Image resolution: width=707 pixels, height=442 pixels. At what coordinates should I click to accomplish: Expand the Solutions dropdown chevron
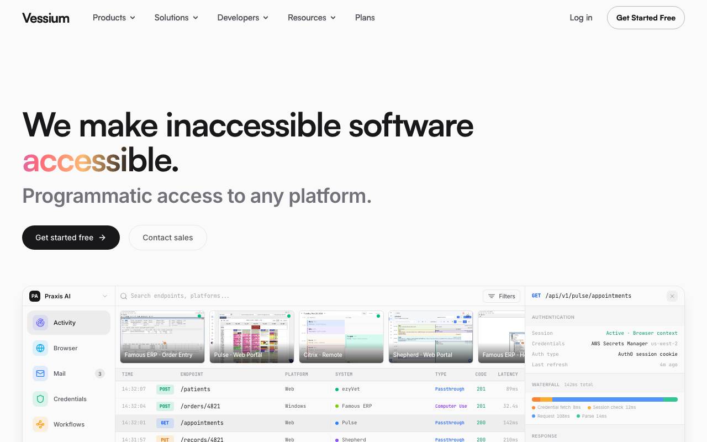pos(195,18)
